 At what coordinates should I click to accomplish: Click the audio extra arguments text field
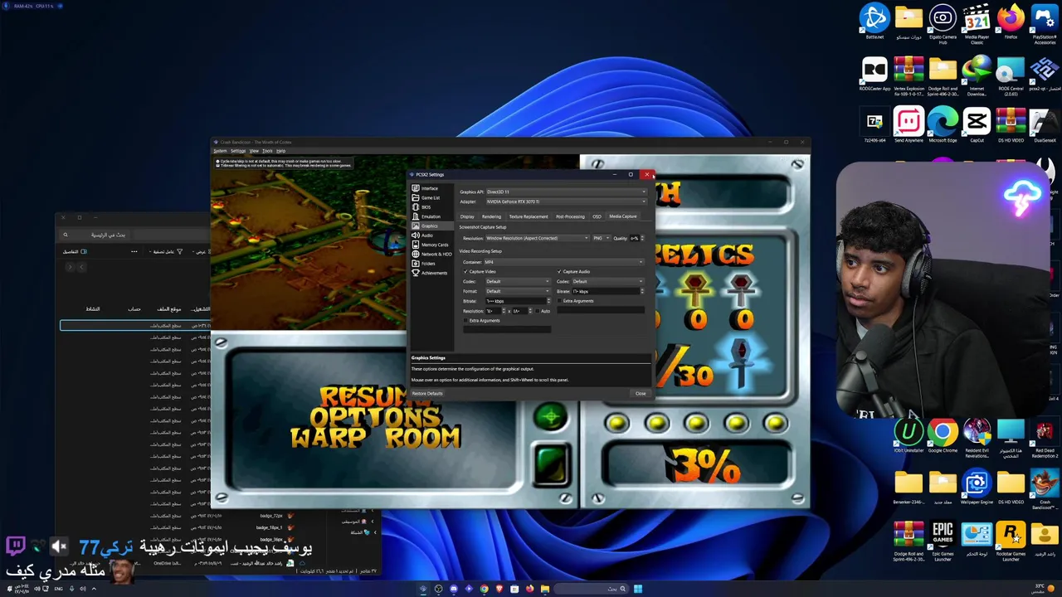coord(601,310)
